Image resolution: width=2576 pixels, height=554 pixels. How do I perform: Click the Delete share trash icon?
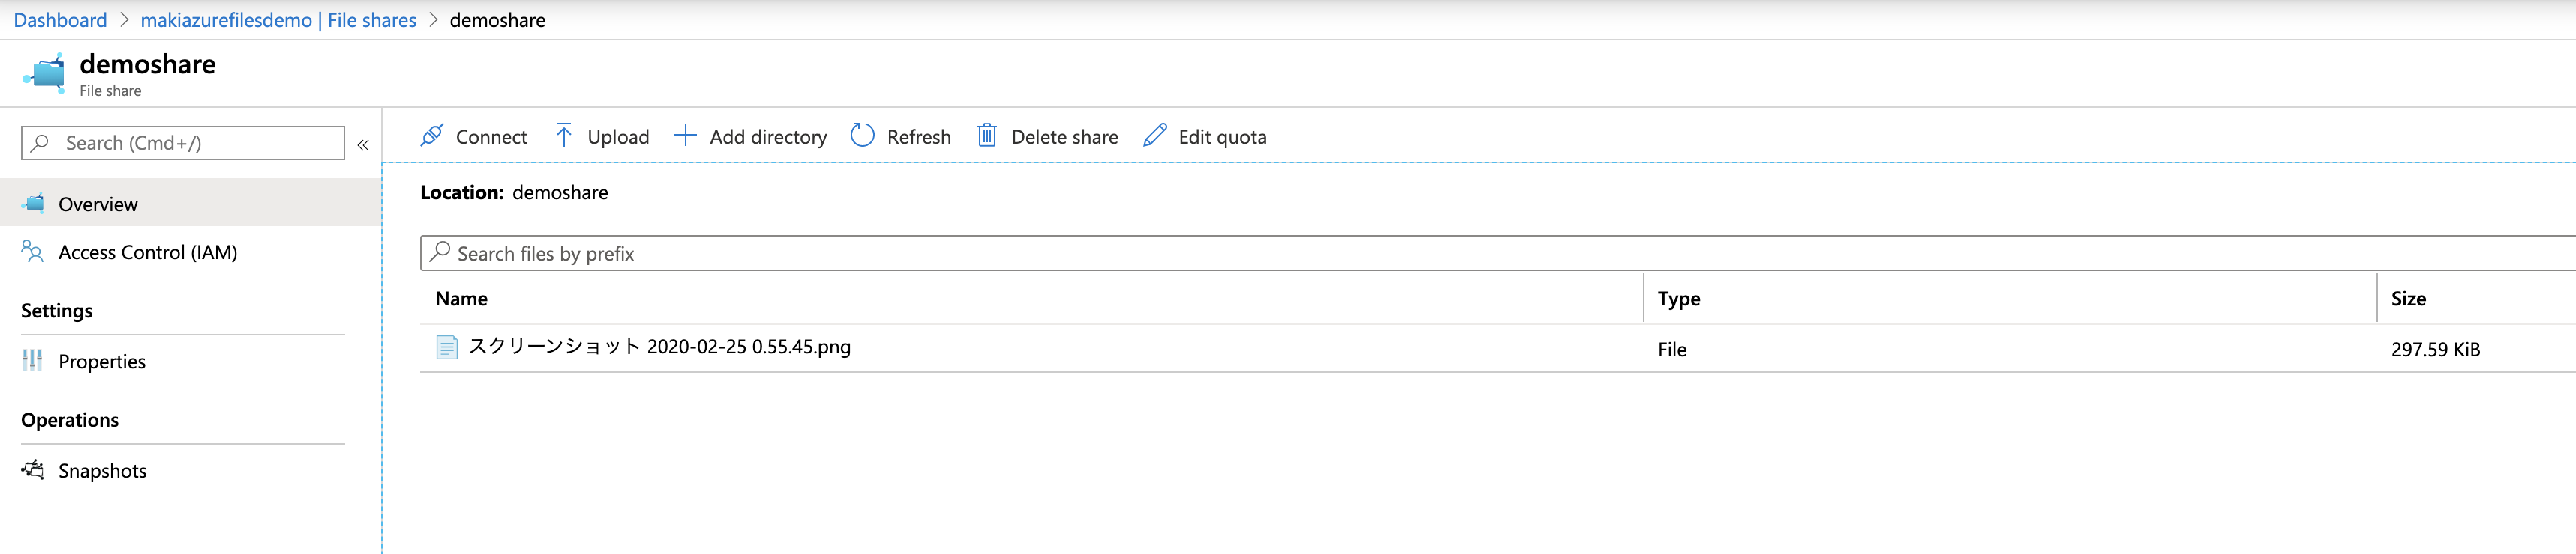click(987, 136)
